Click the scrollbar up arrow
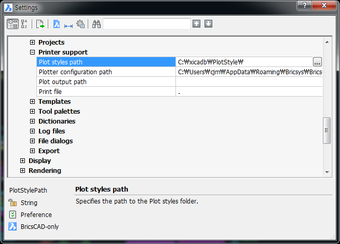Image resolution: width=340 pixels, height=244 pixels. (x=327, y=42)
